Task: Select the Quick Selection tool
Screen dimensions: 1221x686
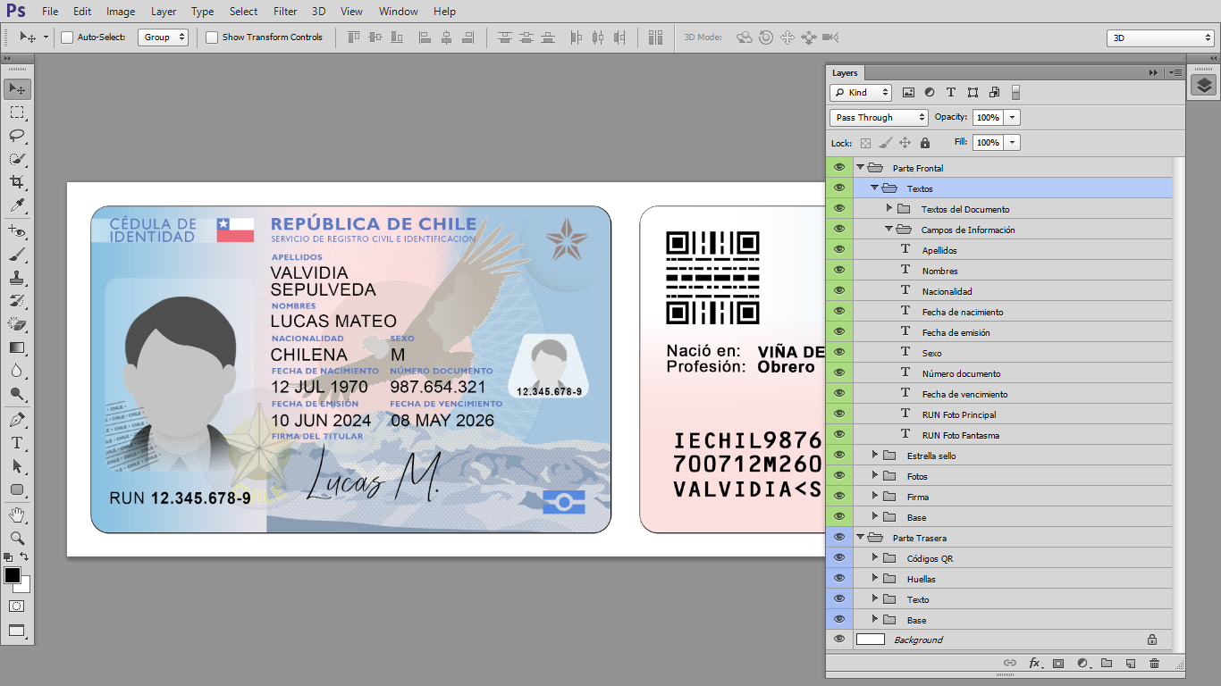Action: click(17, 158)
